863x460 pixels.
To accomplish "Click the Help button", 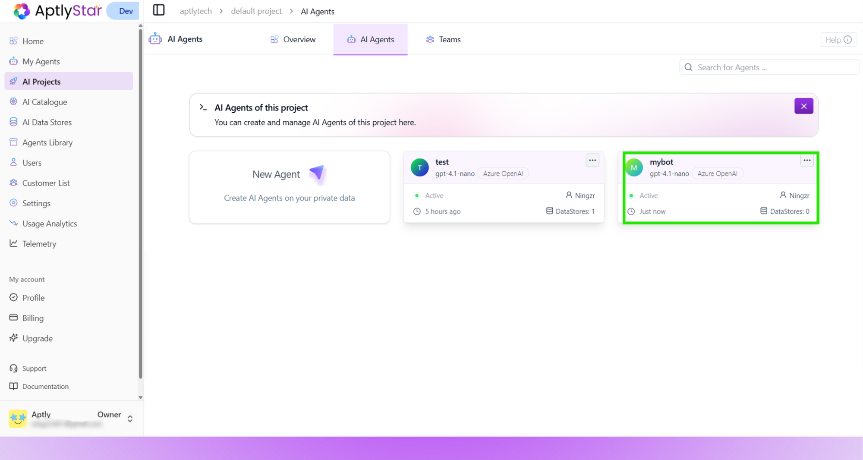I will pos(838,40).
